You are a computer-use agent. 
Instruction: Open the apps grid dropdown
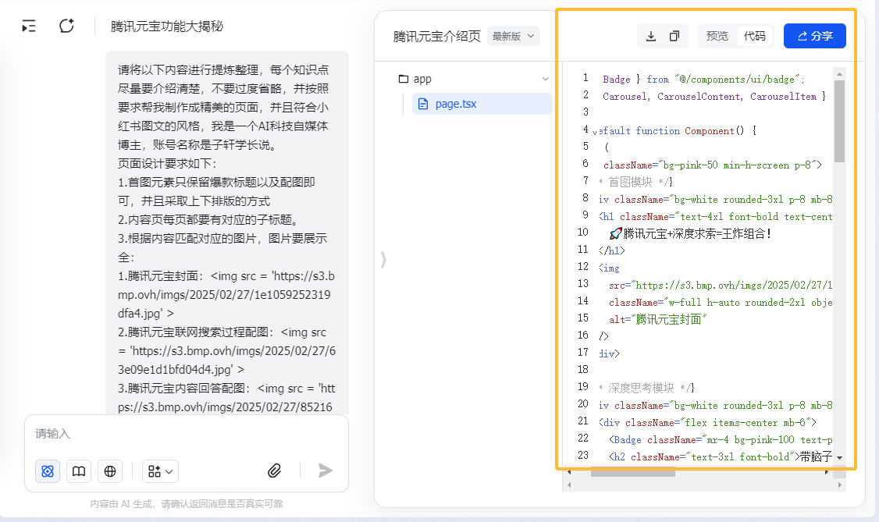161,471
